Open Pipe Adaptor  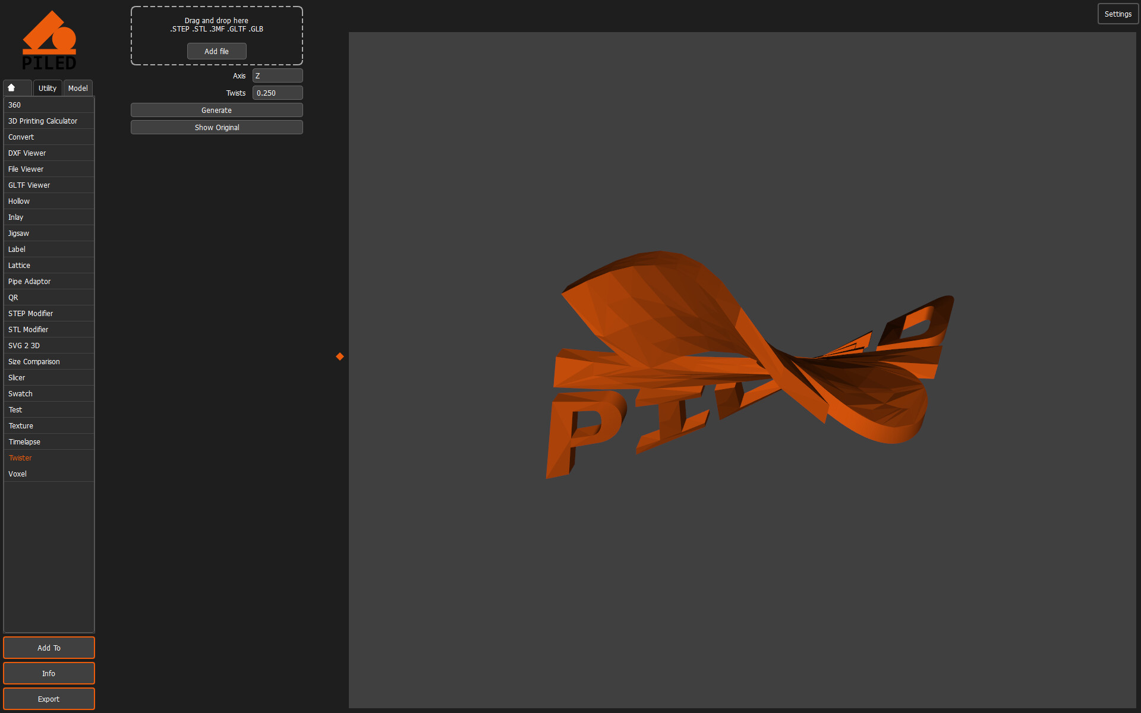(x=49, y=282)
